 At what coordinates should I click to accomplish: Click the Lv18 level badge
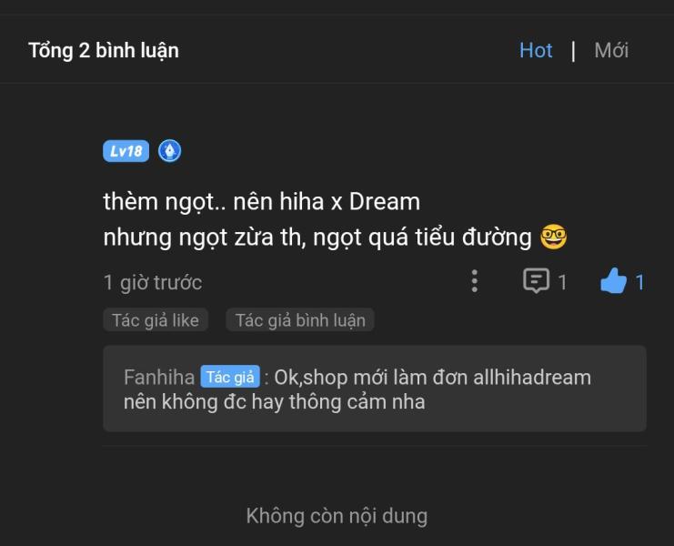click(x=126, y=151)
